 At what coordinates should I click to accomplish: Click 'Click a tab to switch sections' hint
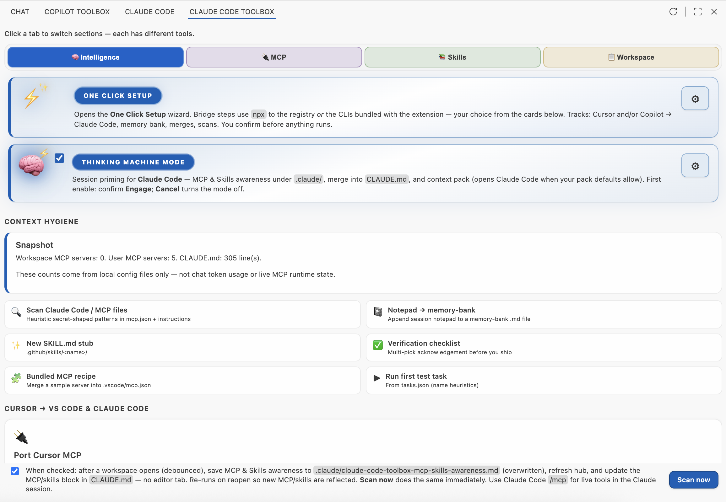[99, 34]
